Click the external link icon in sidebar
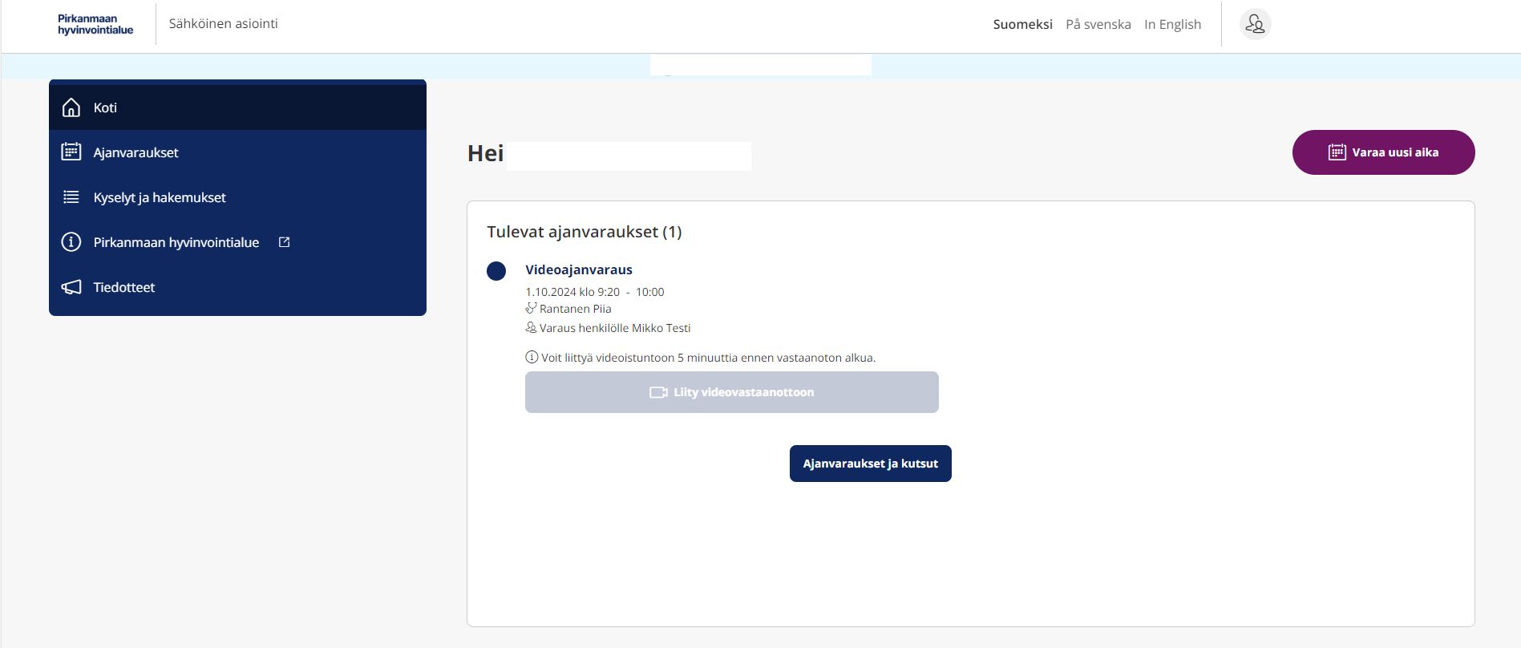Viewport: 1521px width, 648px height. pyautogui.click(x=284, y=242)
